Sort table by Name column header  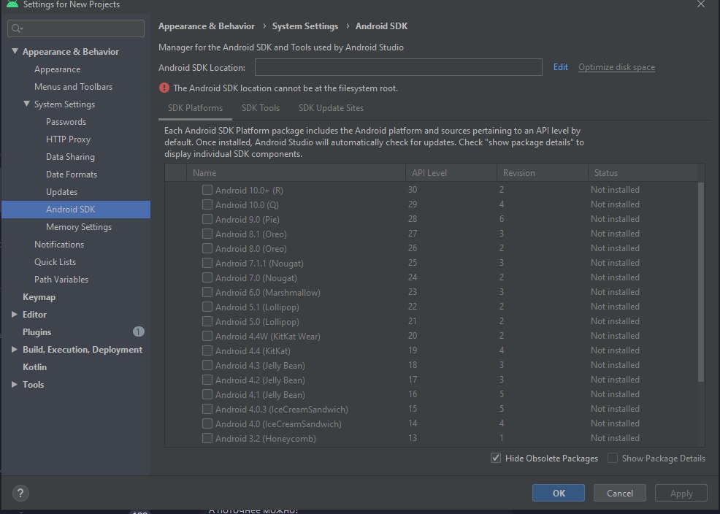click(296, 172)
